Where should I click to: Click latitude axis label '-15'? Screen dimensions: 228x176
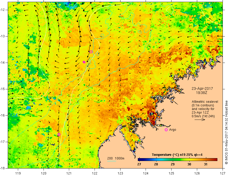tap(3, 89)
